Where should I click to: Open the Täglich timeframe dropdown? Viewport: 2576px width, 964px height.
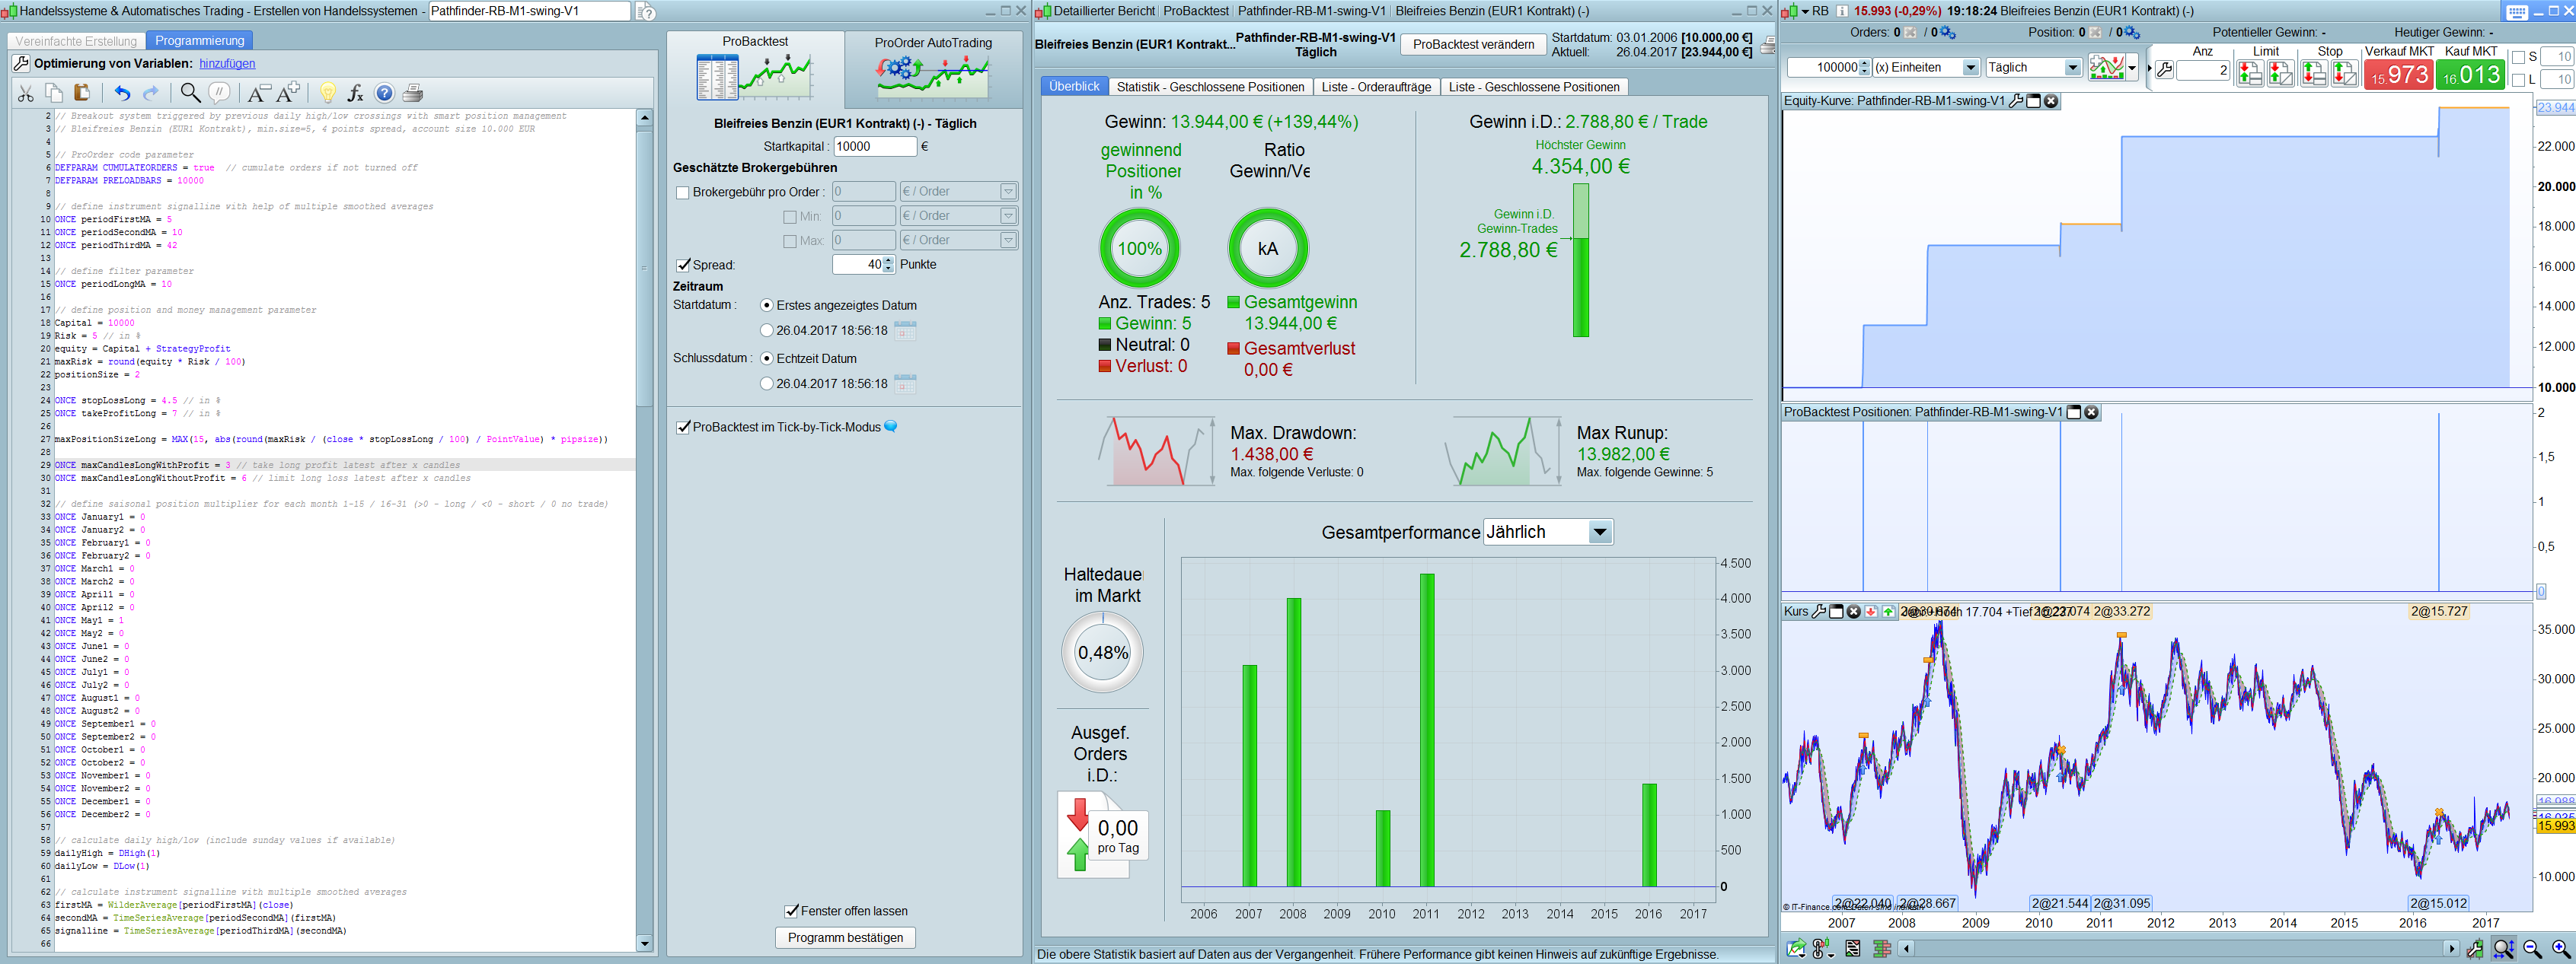point(2072,67)
